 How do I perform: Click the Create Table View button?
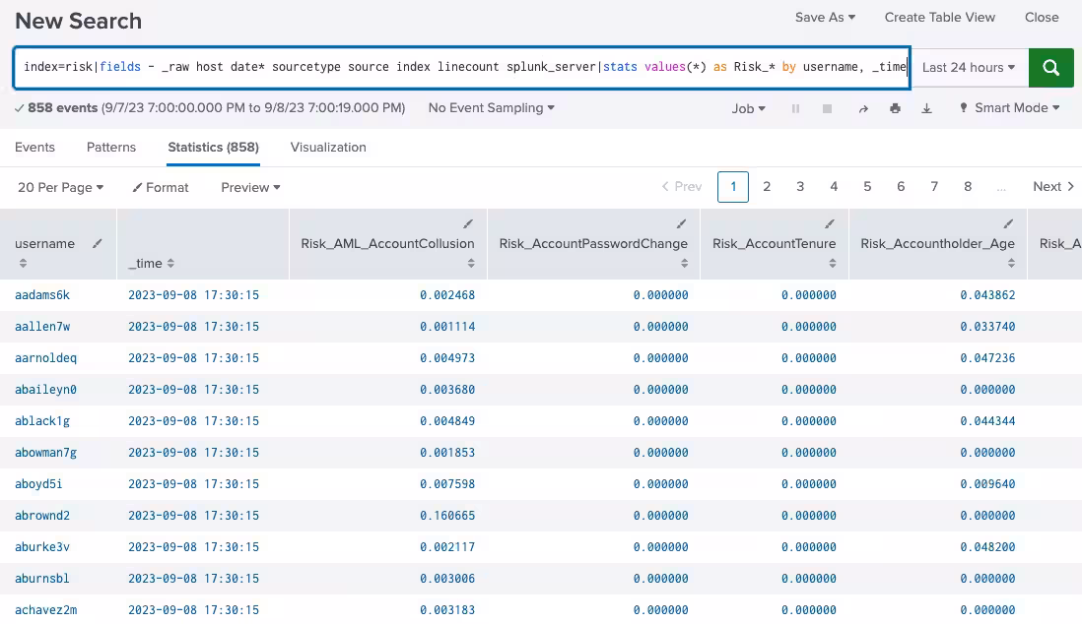[x=939, y=18]
